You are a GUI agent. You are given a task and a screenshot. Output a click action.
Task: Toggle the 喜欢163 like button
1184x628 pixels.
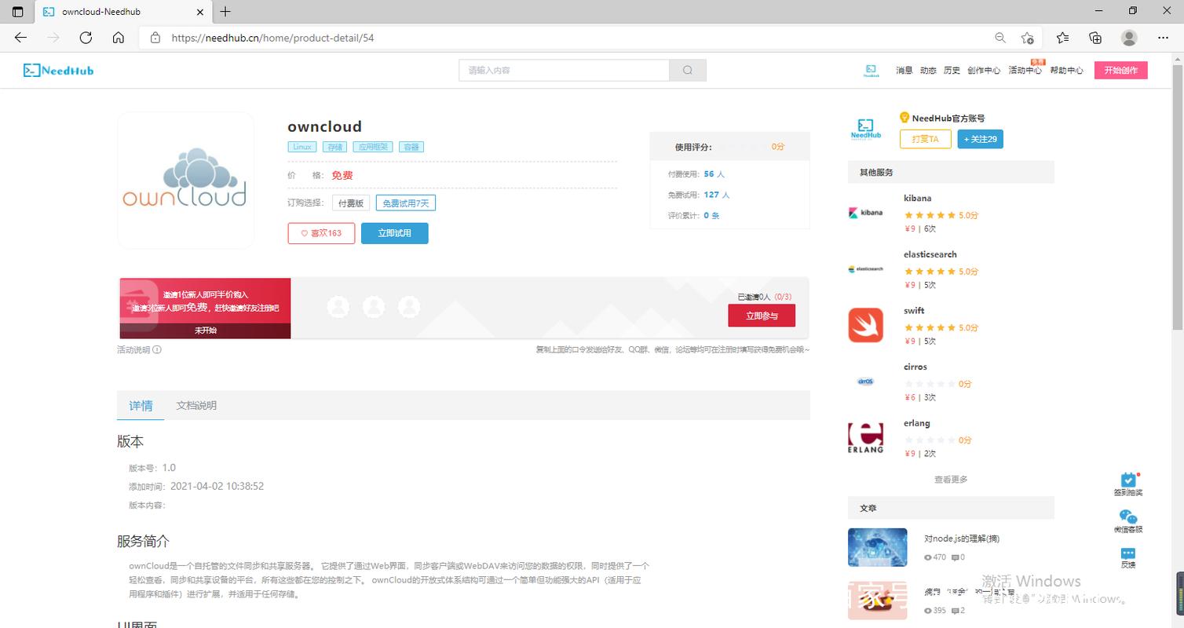coord(321,233)
